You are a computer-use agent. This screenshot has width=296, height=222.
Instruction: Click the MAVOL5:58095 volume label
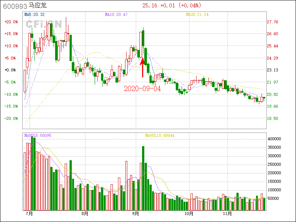[38, 136]
